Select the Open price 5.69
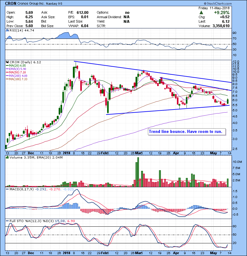Viewport: 247px width, 256px height. coord(29,13)
